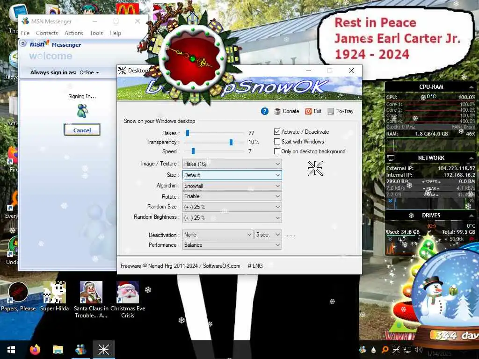The height and width of the screenshot is (359, 479).
Task: Adjust the Speed slider handle
Action: point(193,151)
